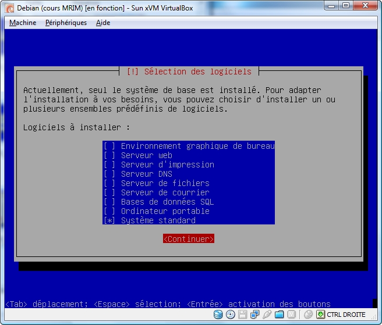This screenshot has width=382, height=325.
Task: Maximize the VirtualBox window
Action: (x=346, y=6)
